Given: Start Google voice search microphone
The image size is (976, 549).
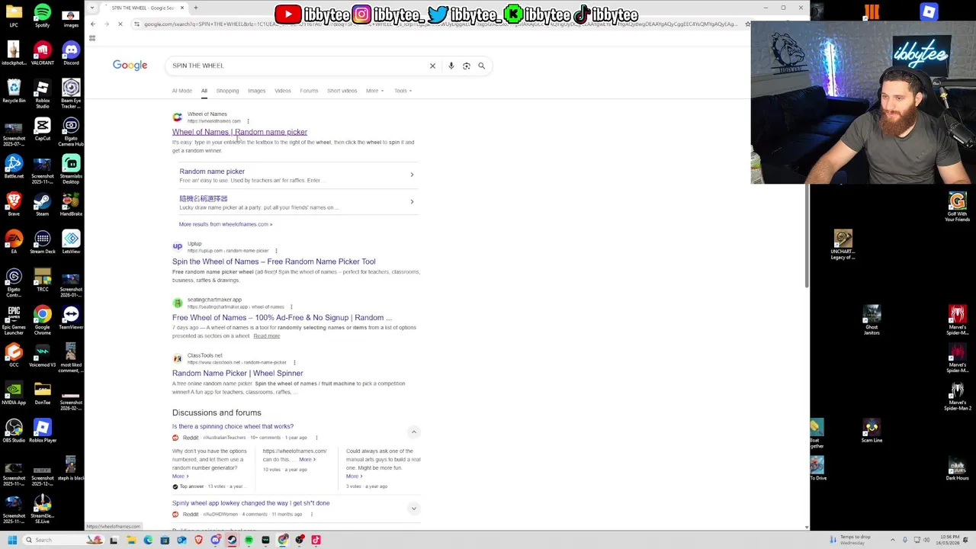Looking at the screenshot, I should tap(451, 66).
